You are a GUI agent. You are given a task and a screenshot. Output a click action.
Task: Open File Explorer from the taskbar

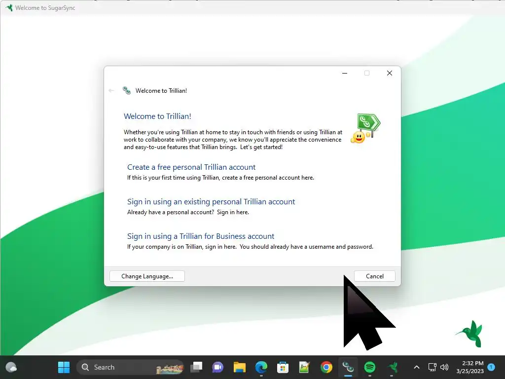pos(240,367)
